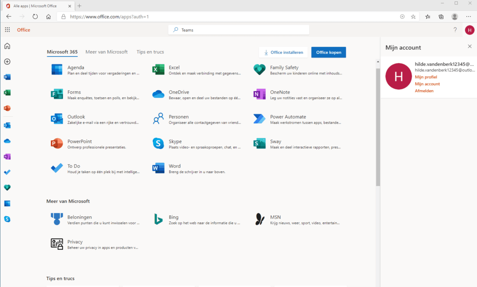
Task: Click the browser back arrow
Action: tap(9, 17)
